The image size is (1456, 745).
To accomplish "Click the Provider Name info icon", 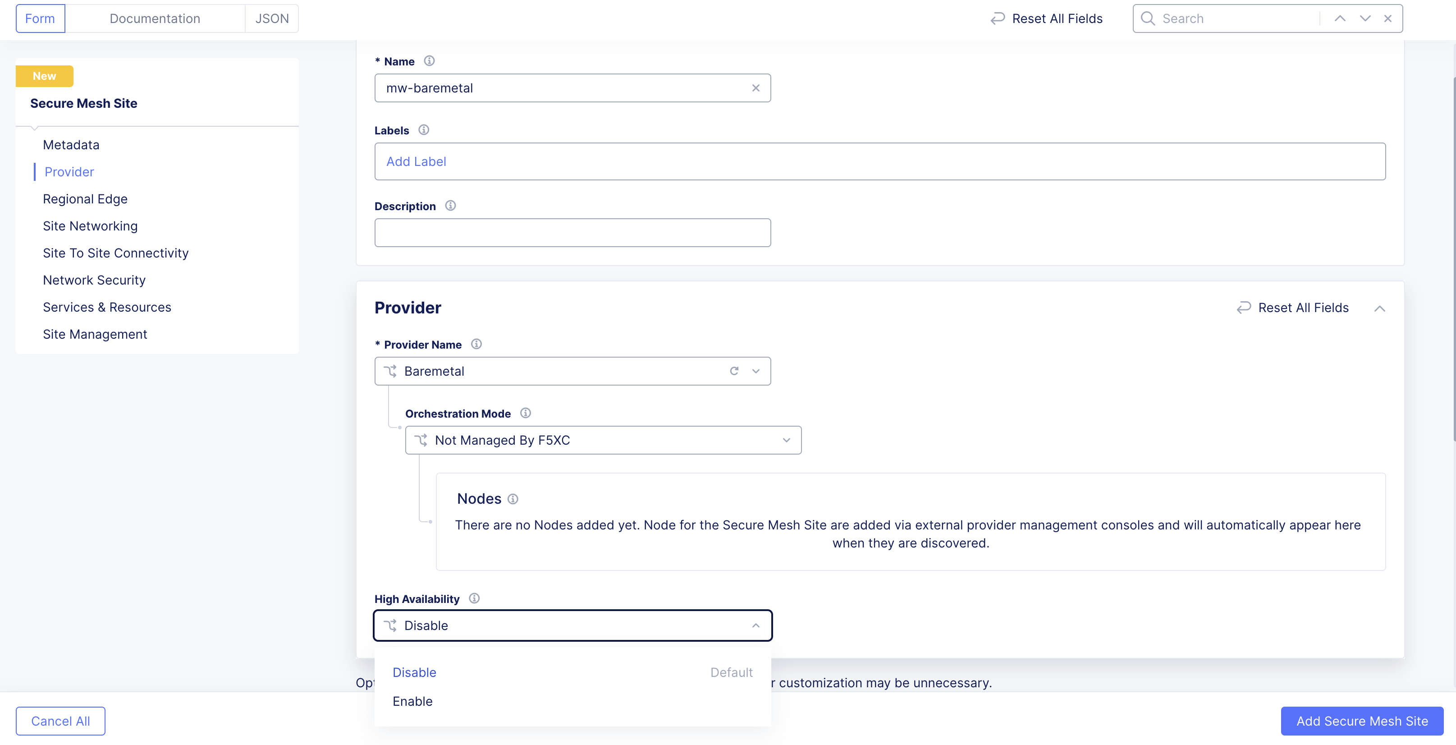I will coord(476,344).
